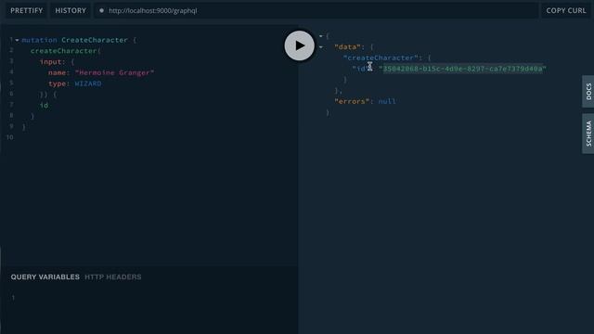The width and height of the screenshot is (594, 334).
Task: Copy the request with COPY CURL
Action: (x=566, y=10)
